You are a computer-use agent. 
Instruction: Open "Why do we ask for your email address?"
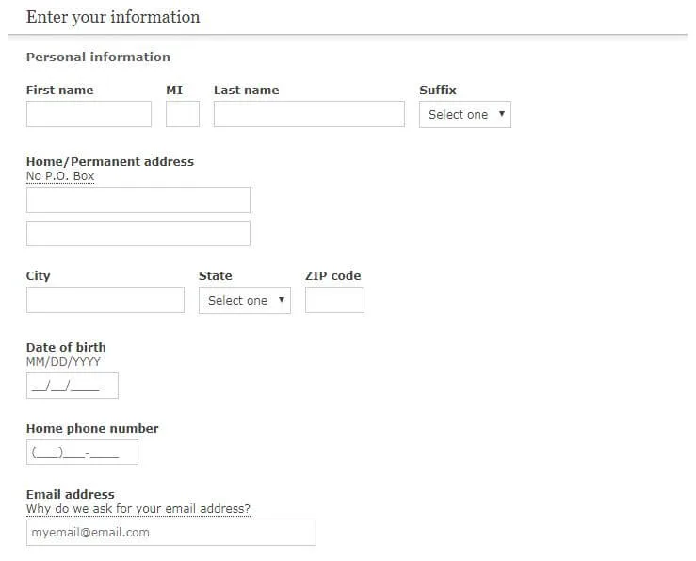pyautogui.click(x=138, y=509)
